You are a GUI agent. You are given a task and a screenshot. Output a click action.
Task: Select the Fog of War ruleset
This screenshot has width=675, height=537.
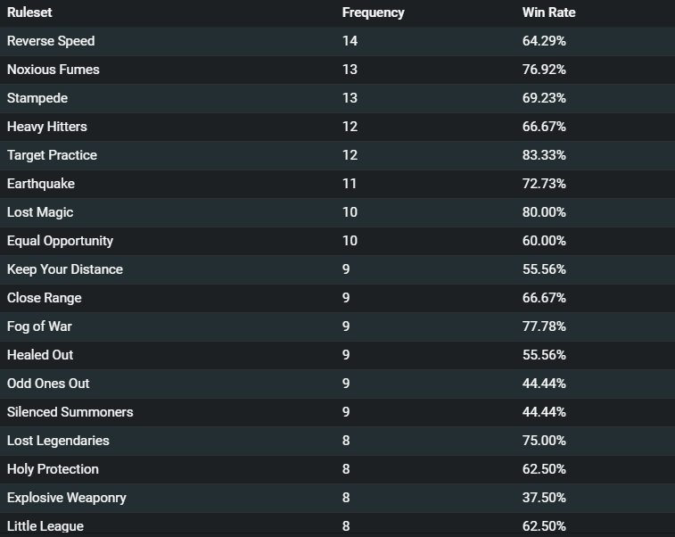click(39, 326)
